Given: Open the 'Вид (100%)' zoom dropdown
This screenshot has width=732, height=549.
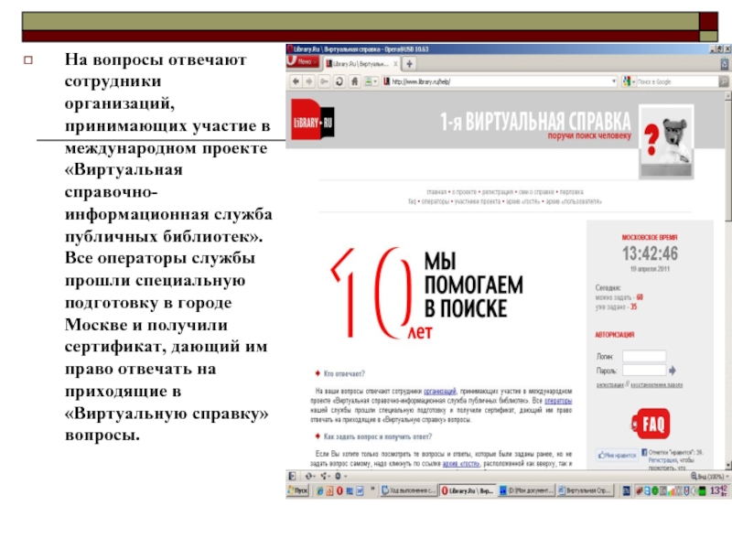Looking at the screenshot, I should point(710,476).
